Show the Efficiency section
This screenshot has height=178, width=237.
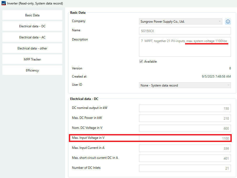pos(32,70)
